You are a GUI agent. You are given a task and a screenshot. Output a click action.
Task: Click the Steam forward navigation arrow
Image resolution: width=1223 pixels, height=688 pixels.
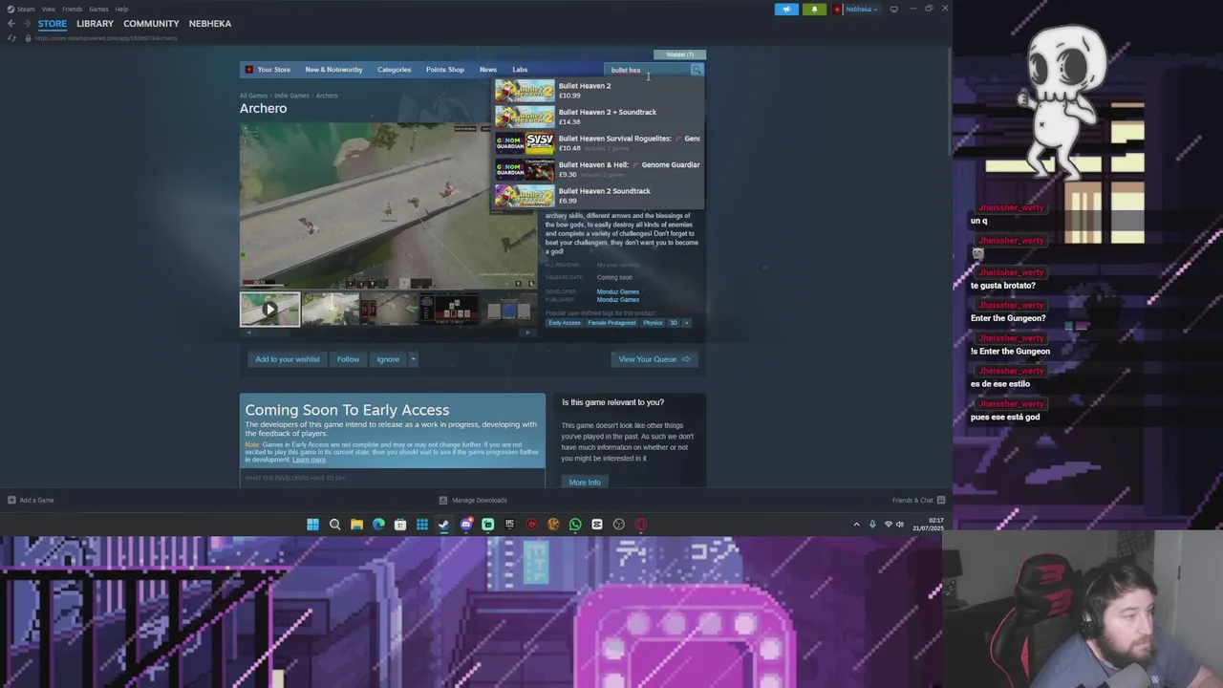tap(27, 23)
